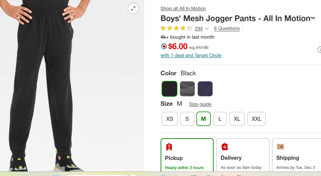
Task: Open the Shop all All In Motion link
Action: click(x=183, y=8)
